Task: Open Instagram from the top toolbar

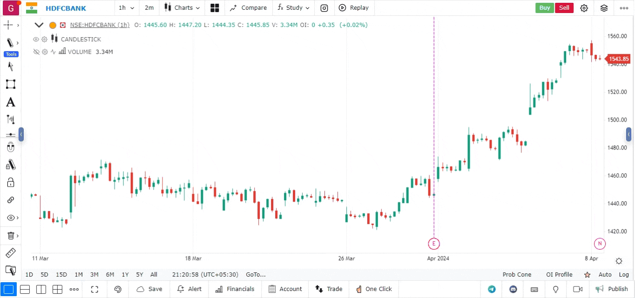Action: coord(324,8)
